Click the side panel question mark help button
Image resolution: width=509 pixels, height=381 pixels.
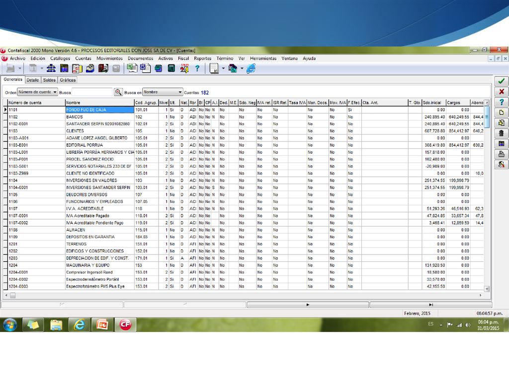501,102
